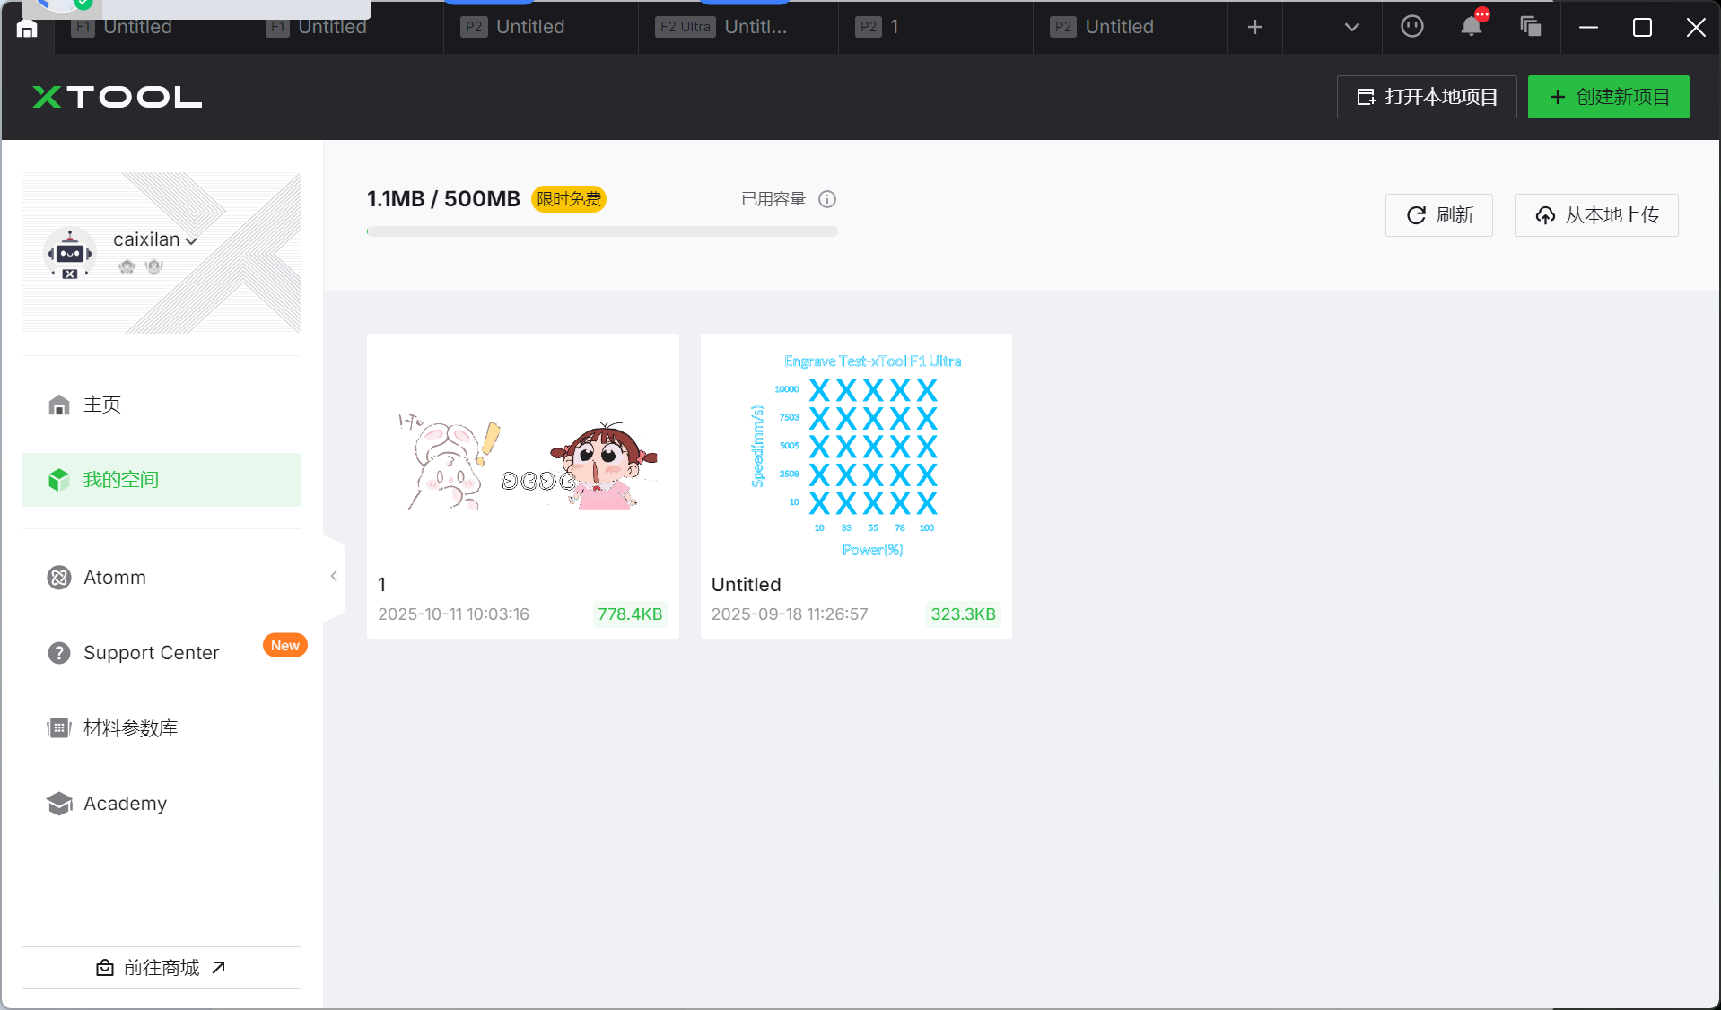
Task: Click the 刷新 refresh button
Action: coord(1438,215)
